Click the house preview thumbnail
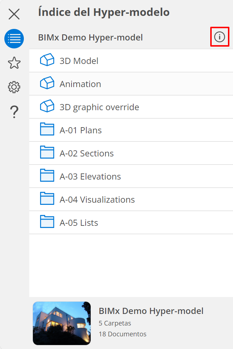233x349 pixels. (x=62, y=323)
